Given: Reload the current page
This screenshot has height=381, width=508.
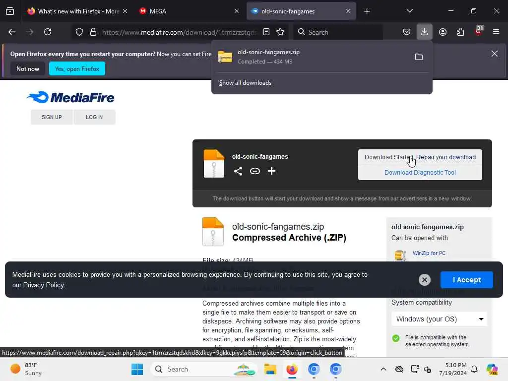Looking at the screenshot, I should click(x=48, y=32).
